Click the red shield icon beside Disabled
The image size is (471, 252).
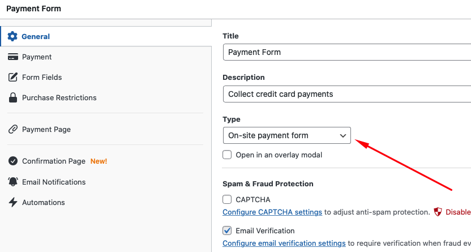438,212
